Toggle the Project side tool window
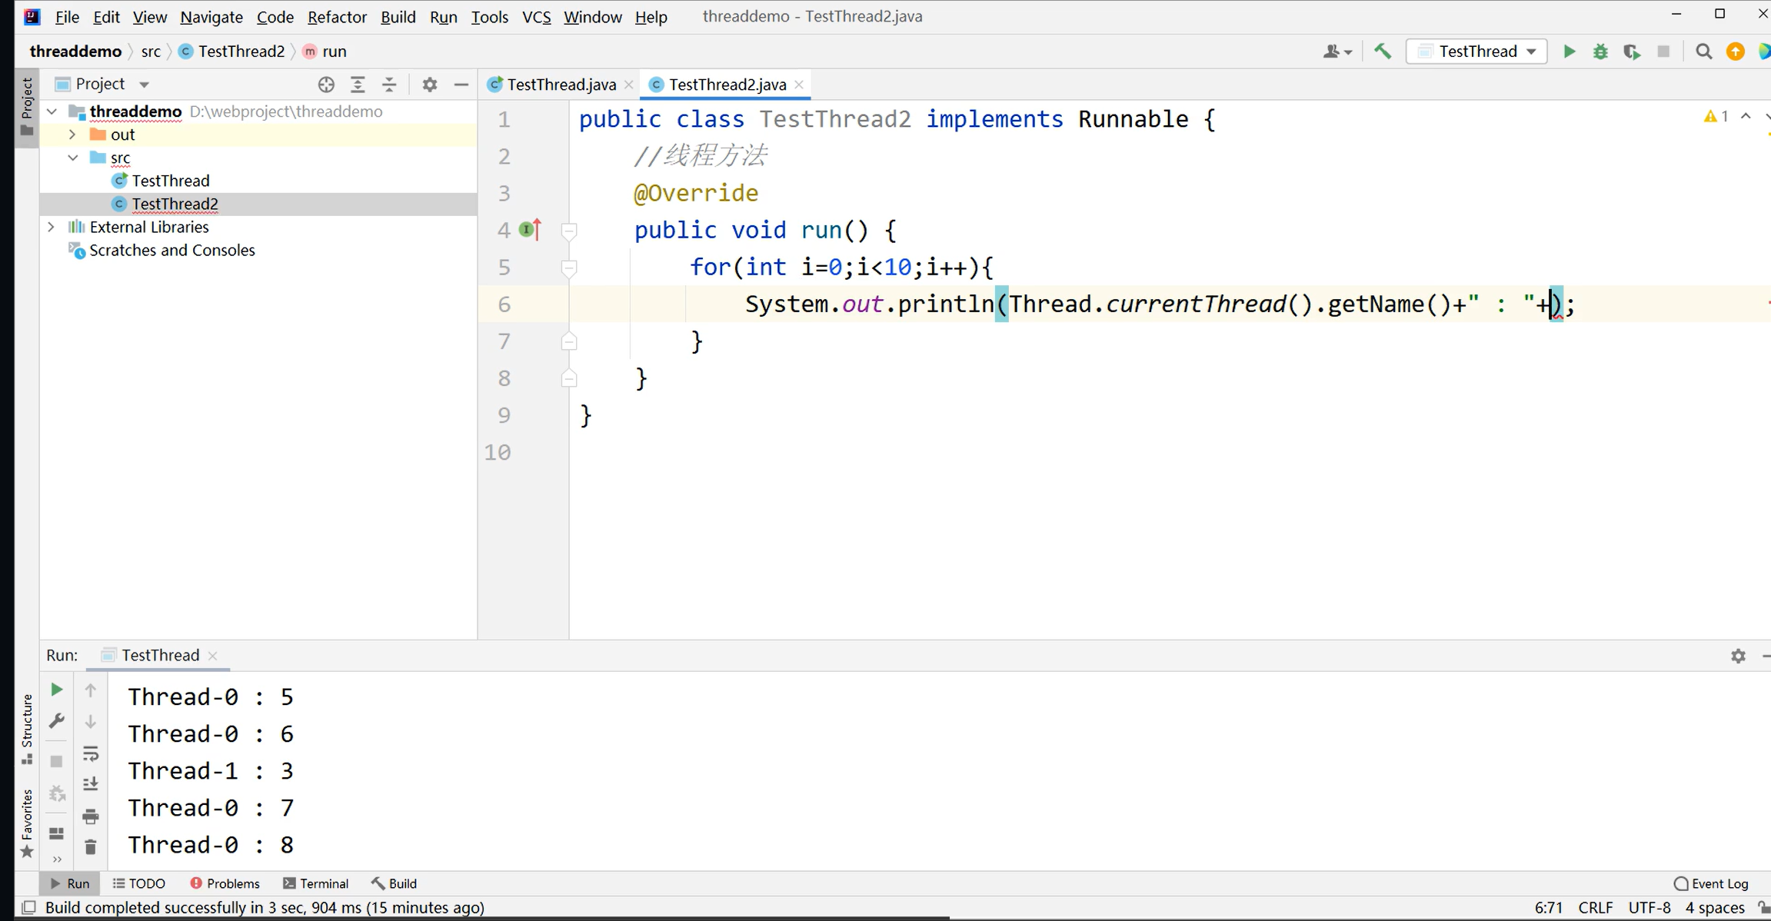The image size is (1771, 921). (x=27, y=106)
